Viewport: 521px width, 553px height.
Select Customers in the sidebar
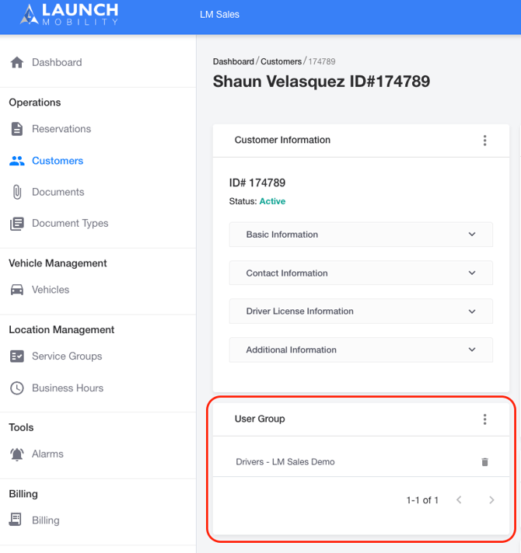coord(57,161)
